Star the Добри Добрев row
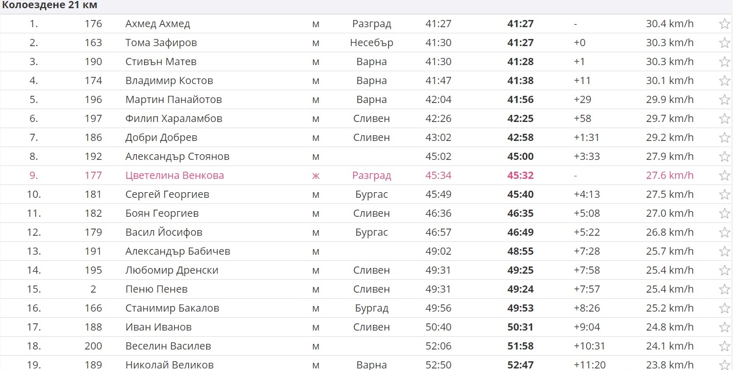This screenshot has height=370, width=733. (x=724, y=137)
